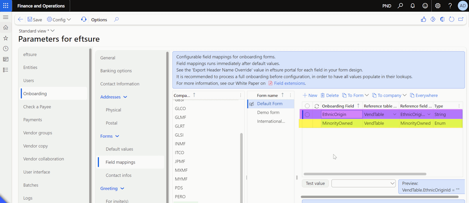The image size is (469, 203).
Task: Collapse the Forms group
Action: [x=109, y=136]
